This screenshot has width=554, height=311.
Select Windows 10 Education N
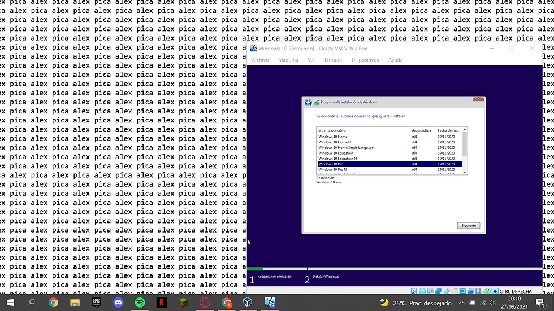pos(390,159)
